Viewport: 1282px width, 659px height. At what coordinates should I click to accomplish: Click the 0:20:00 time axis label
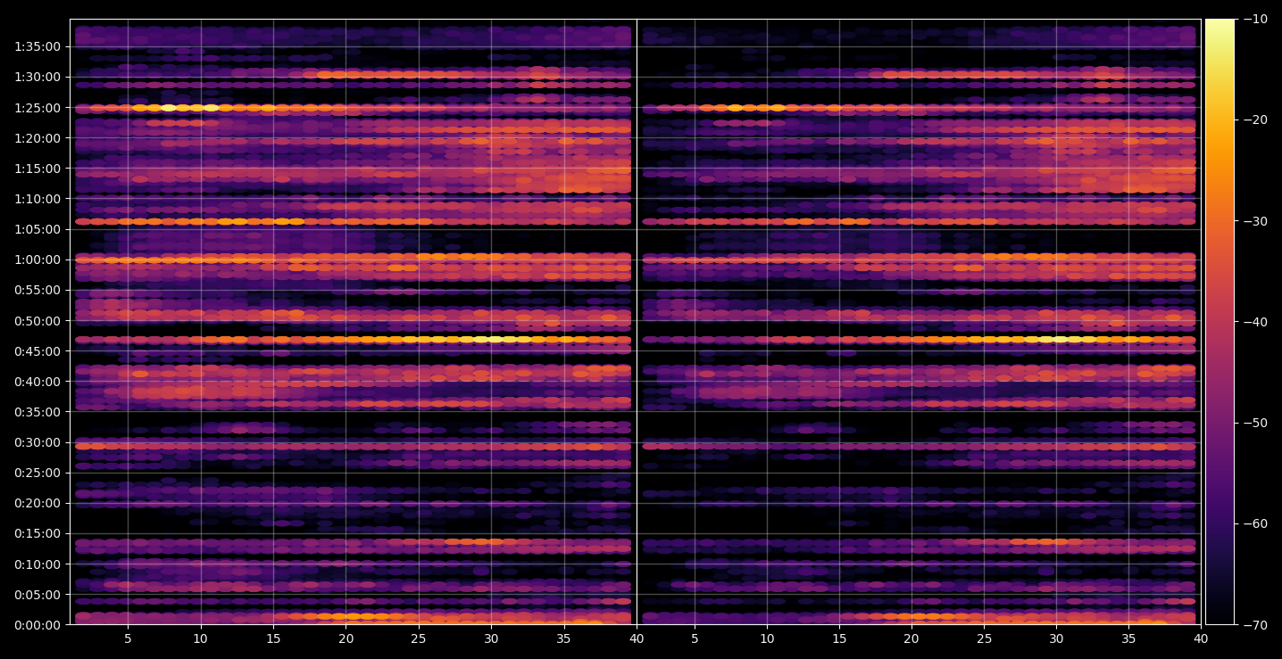pos(37,503)
